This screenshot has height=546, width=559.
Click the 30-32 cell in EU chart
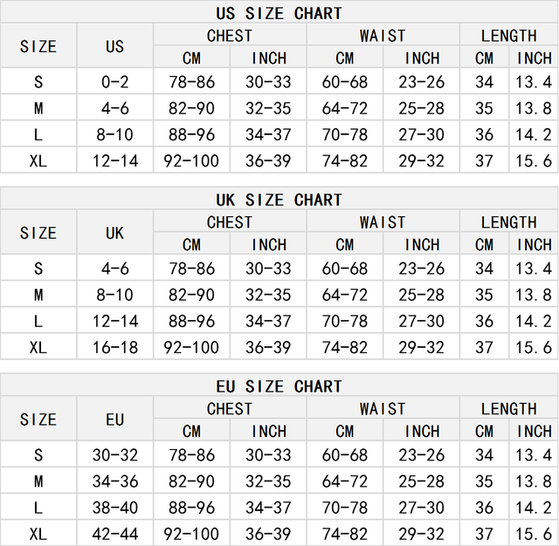click(x=115, y=455)
